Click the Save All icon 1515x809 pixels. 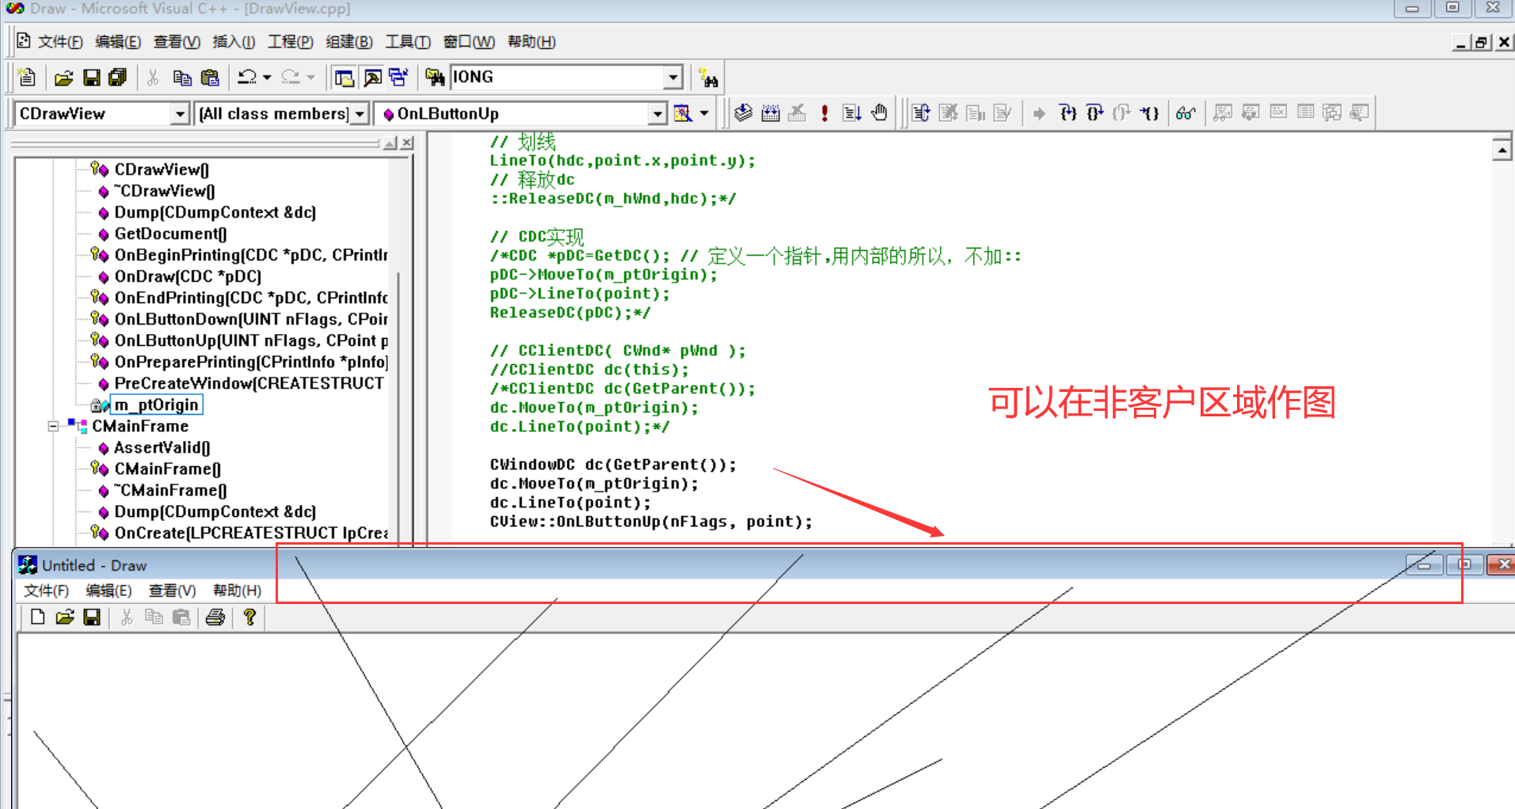(x=117, y=78)
